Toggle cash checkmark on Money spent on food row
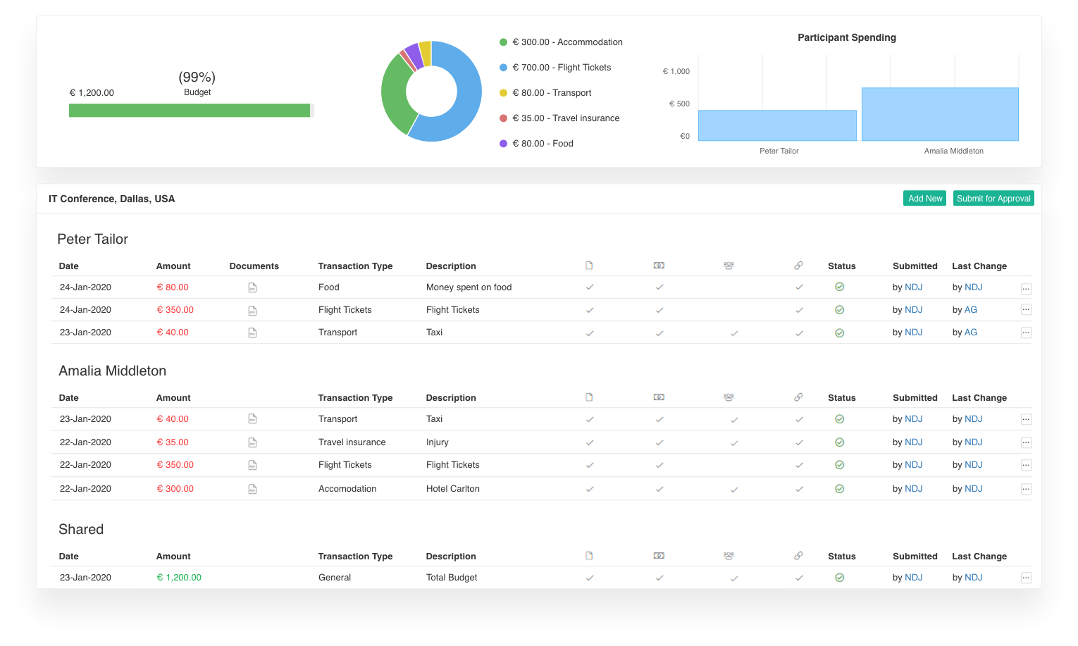This screenshot has width=1078, height=646. pyautogui.click(x=659, y=287)
